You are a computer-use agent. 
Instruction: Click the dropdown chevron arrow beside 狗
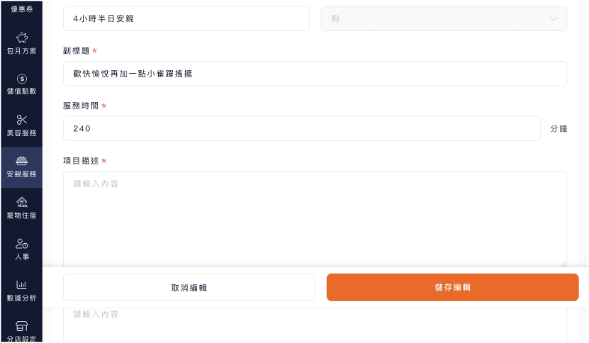(x=554, y=19)
